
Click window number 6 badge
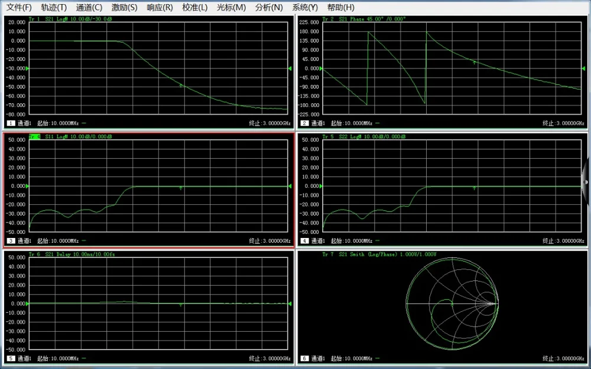pyautogui.click(x=305, y=358)
